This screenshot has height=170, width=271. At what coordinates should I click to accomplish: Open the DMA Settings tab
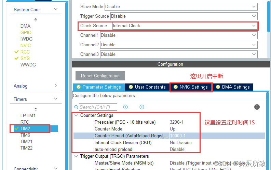pyautogui.click(x=233, y=87)
